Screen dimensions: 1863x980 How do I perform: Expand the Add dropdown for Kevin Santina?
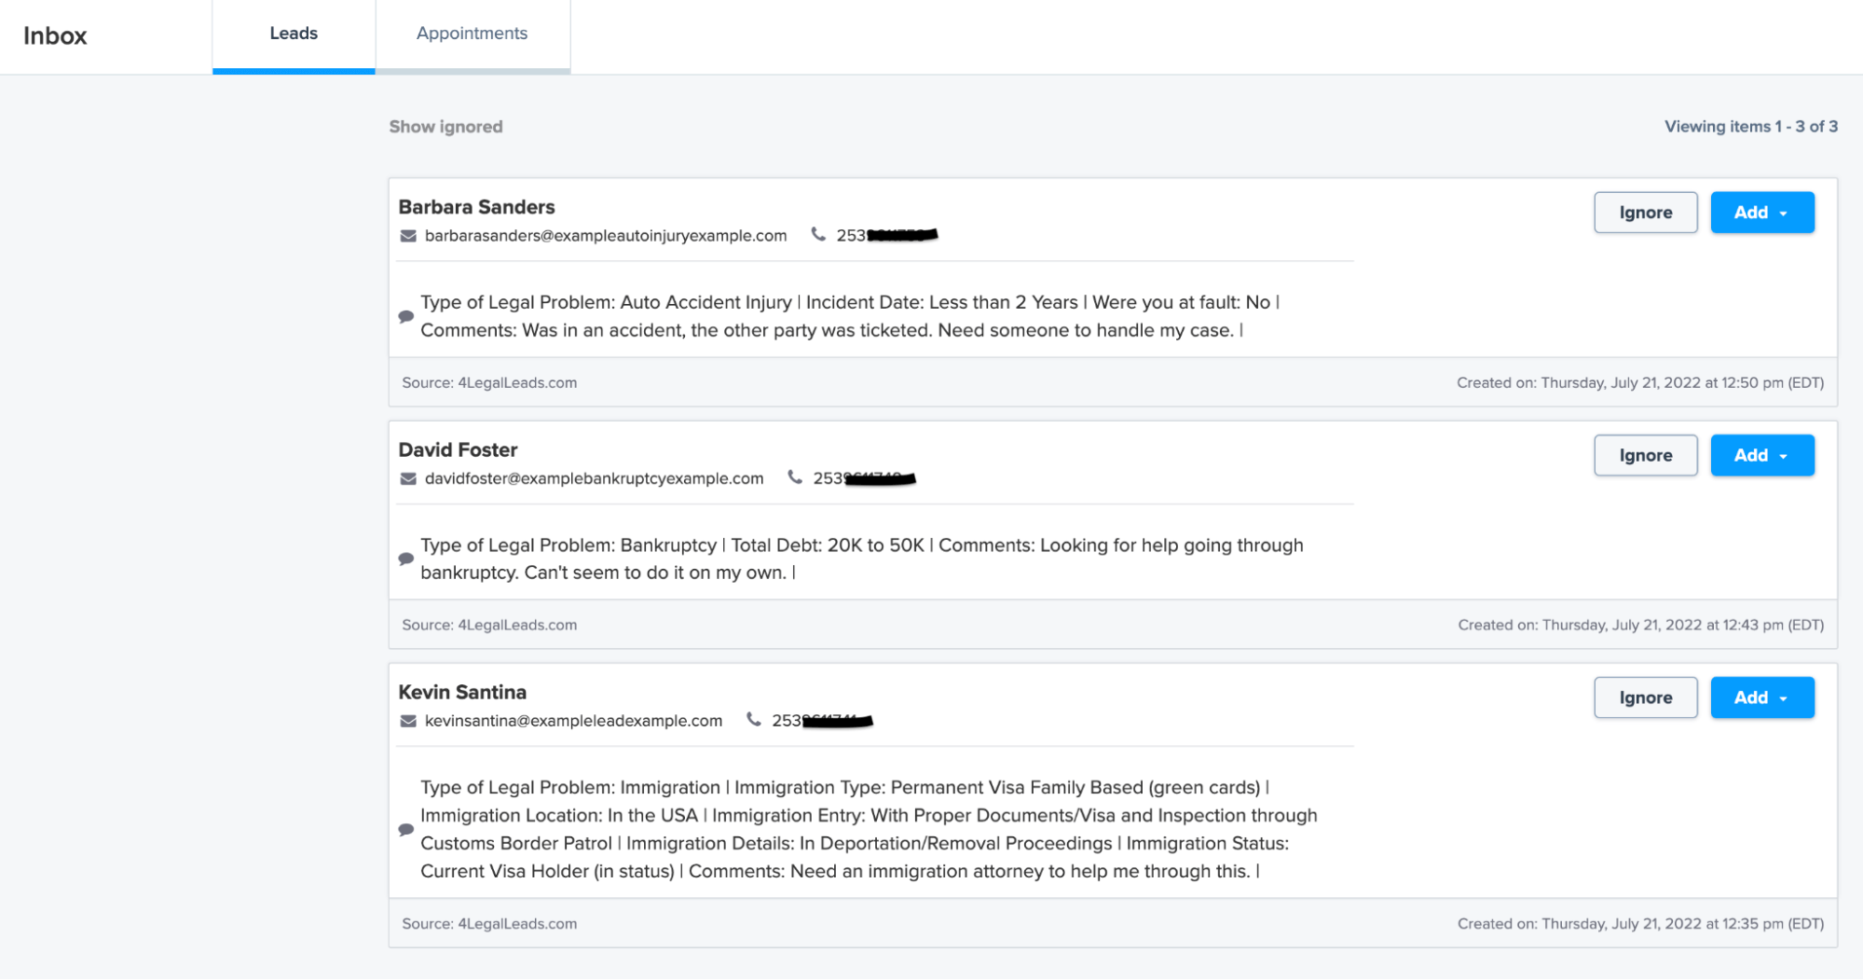(1761, 697)
